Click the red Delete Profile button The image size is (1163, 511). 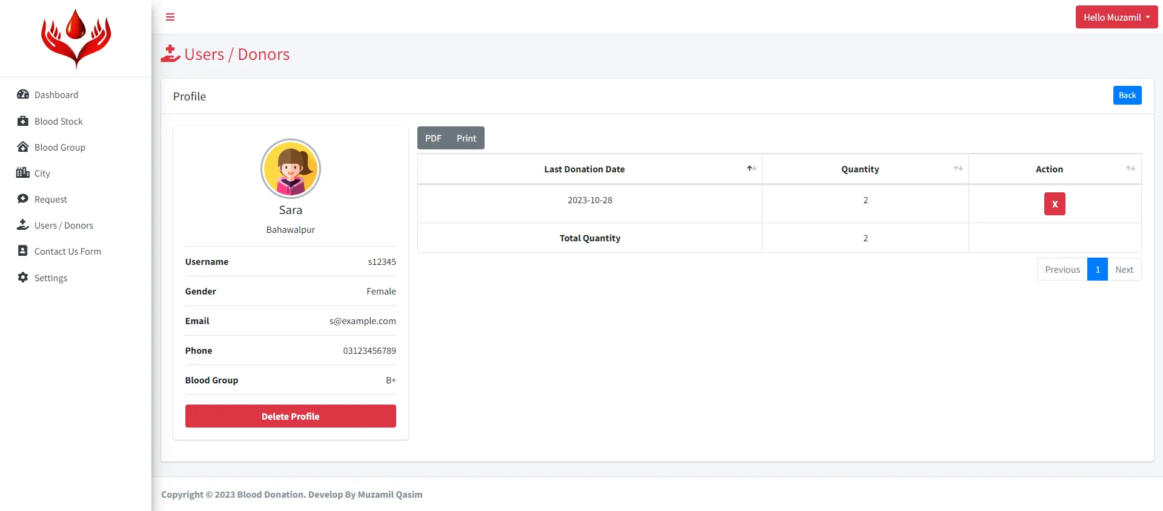[290, 416]
